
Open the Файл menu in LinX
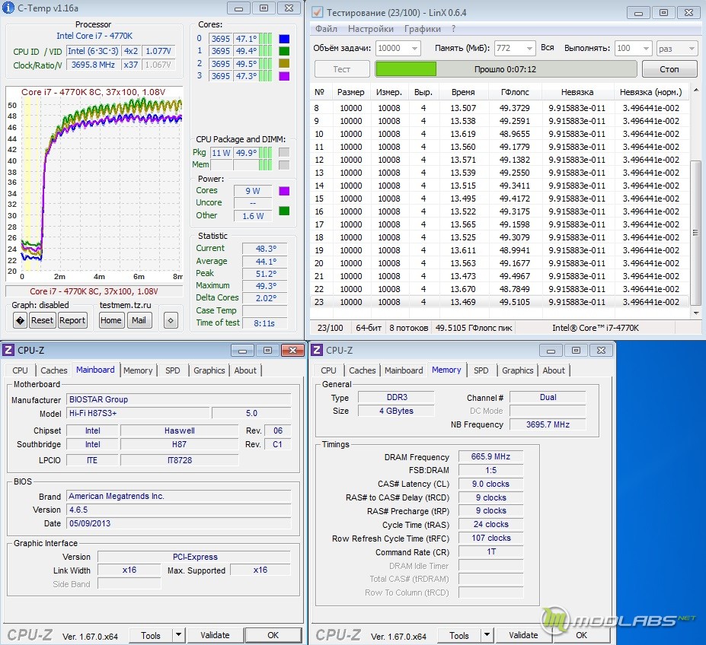pos(326,29)
